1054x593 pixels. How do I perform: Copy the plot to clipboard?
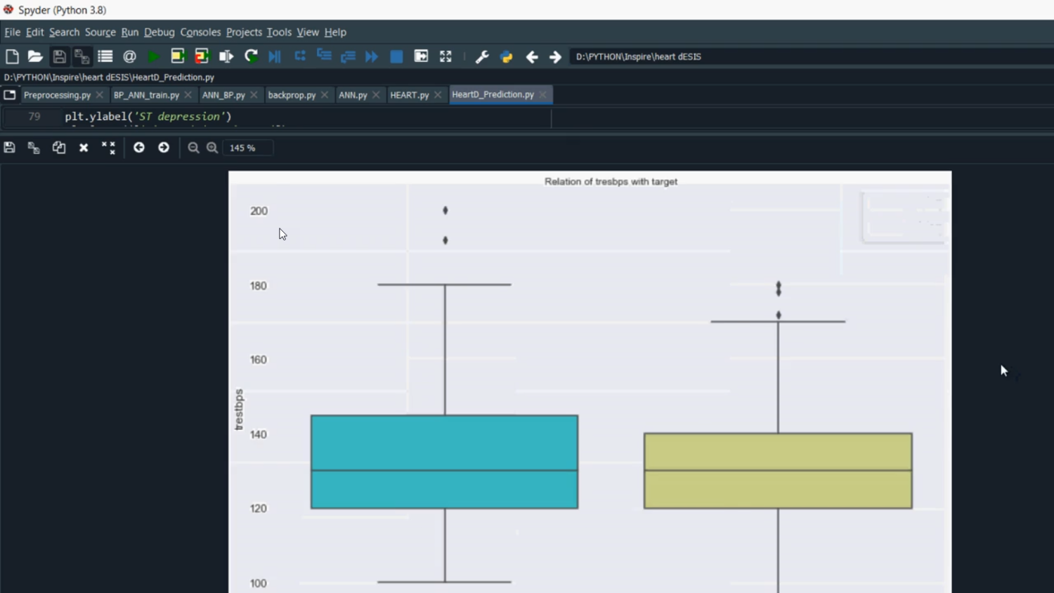pos(59,148)
